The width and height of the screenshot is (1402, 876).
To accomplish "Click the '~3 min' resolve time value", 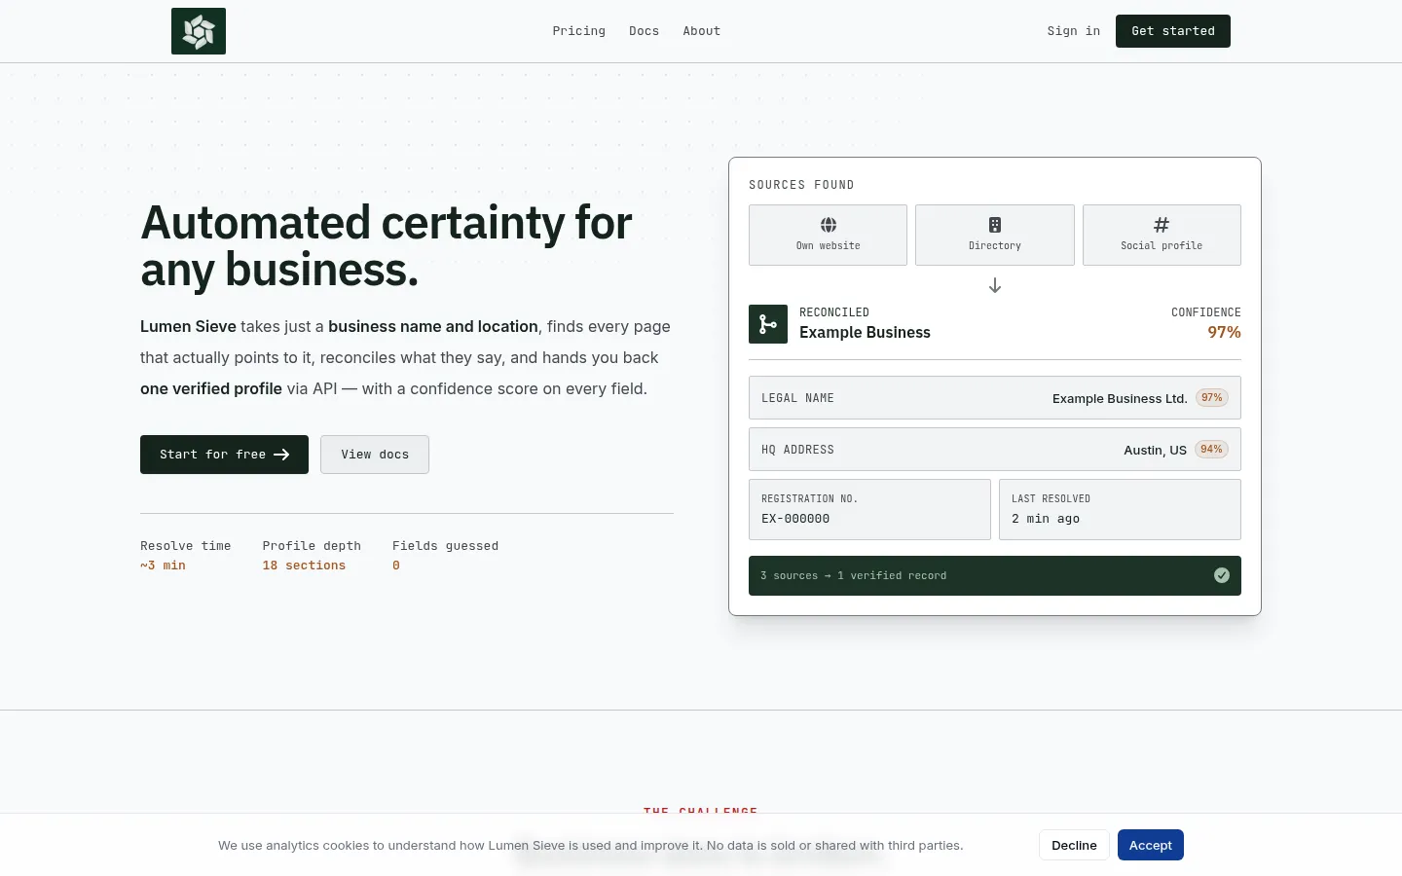I will coord(163,566).
